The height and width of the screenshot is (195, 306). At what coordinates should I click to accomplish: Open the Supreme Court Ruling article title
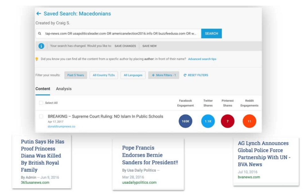click(x=105, y=117)
